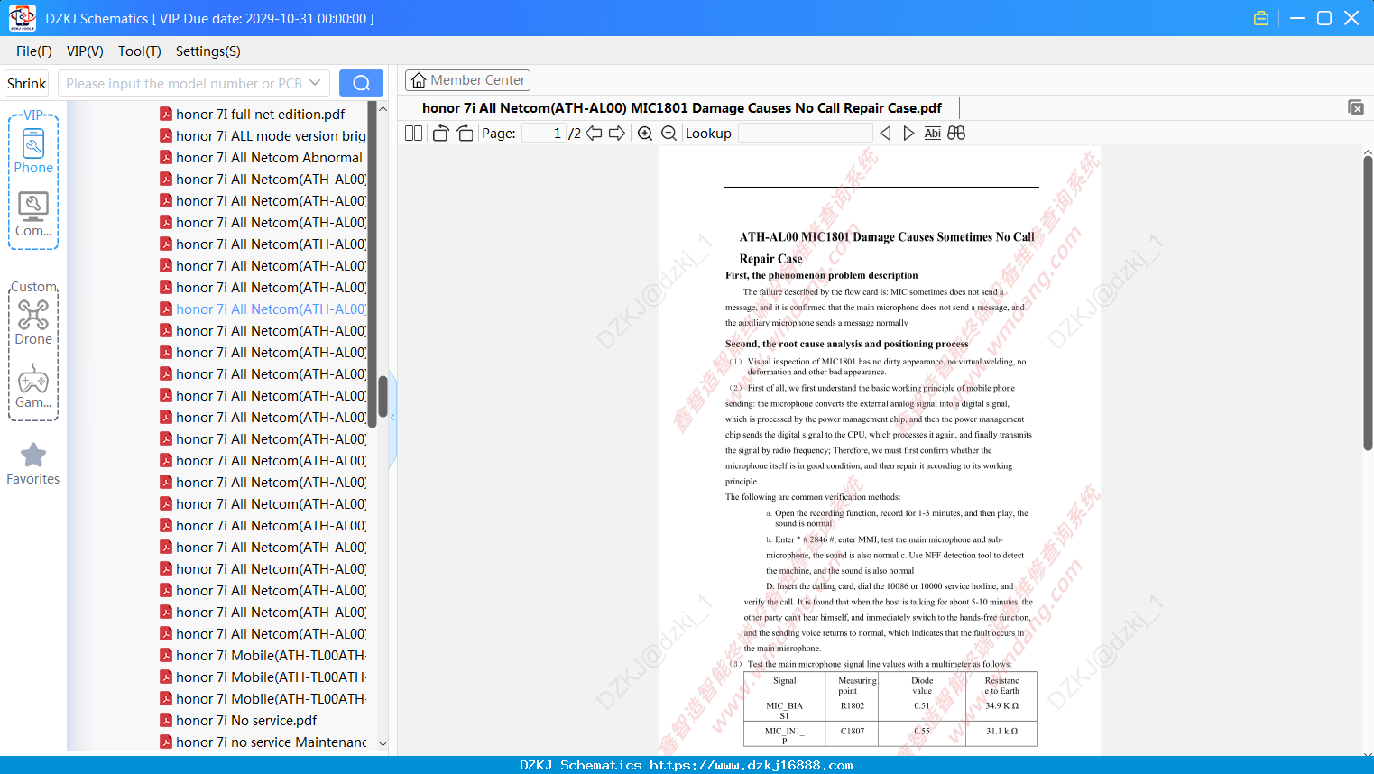1374x774 pixels.
Task: Open honor 7i No service.pdf
Action: tap(246, 720)
